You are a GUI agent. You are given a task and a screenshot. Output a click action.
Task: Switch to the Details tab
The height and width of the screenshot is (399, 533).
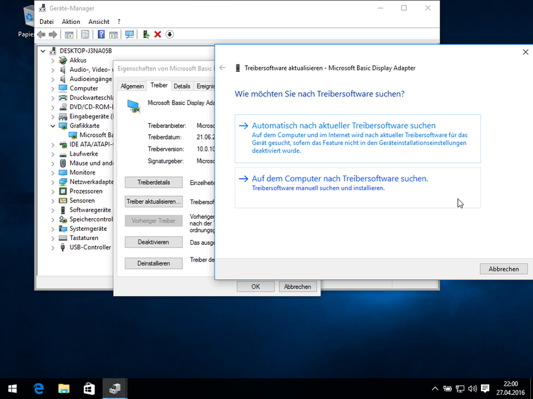(x=182, y=85)
